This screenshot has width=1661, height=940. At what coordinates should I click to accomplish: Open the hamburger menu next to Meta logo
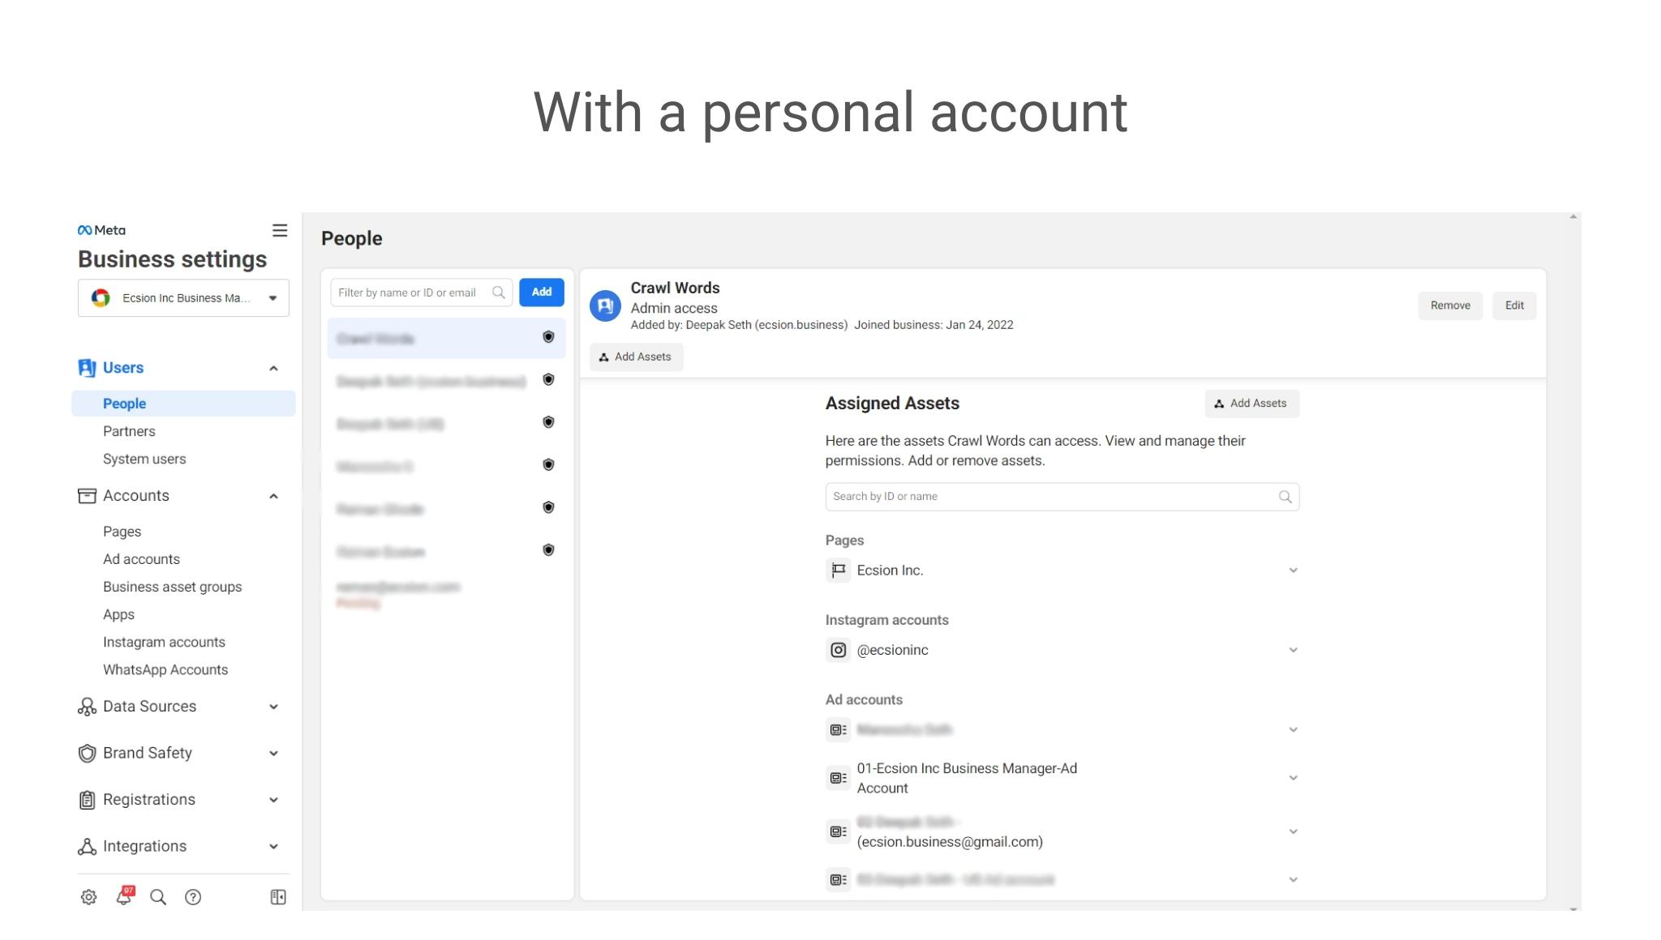tap(280, 231)
